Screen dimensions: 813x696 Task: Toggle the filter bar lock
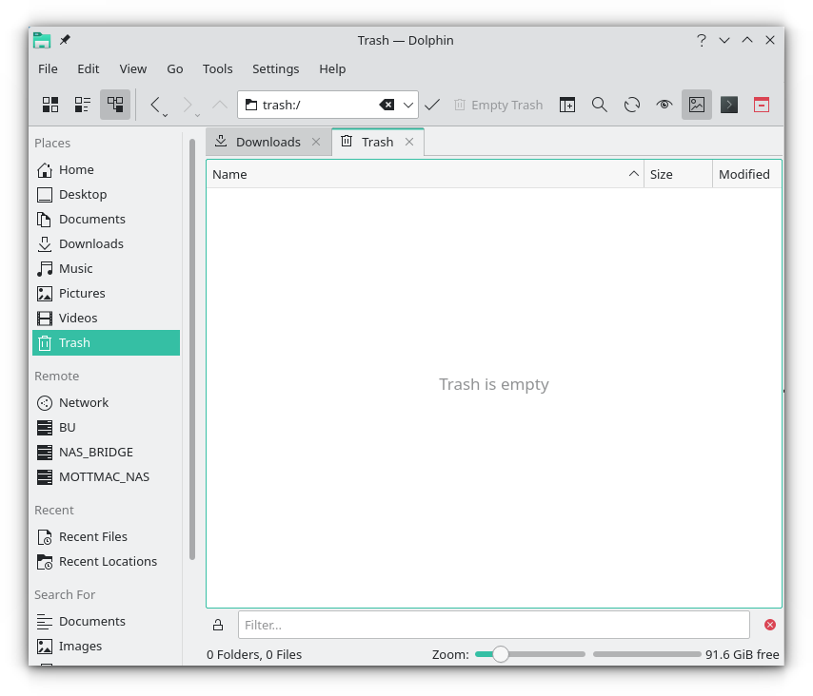tap(218, 625)
